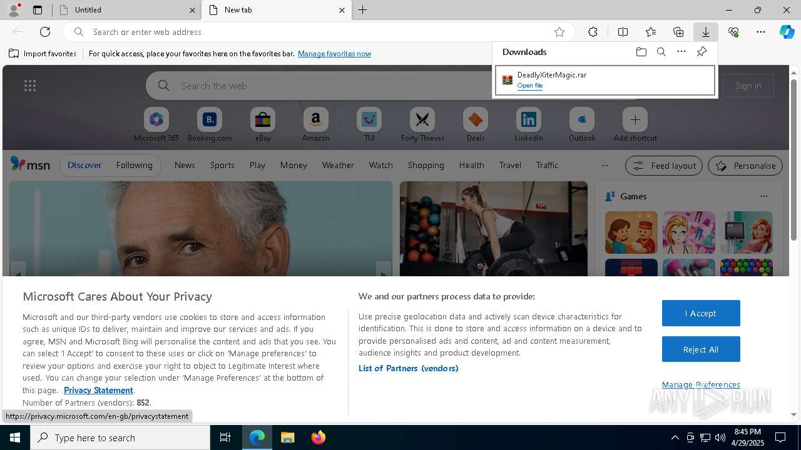Open Browser essentials icon
Viewport: 801px width, 450px height.
click(733, 32)
